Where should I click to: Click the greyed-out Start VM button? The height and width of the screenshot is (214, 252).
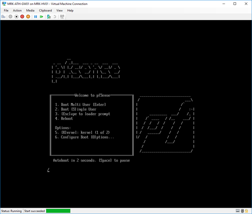(10, 17)
